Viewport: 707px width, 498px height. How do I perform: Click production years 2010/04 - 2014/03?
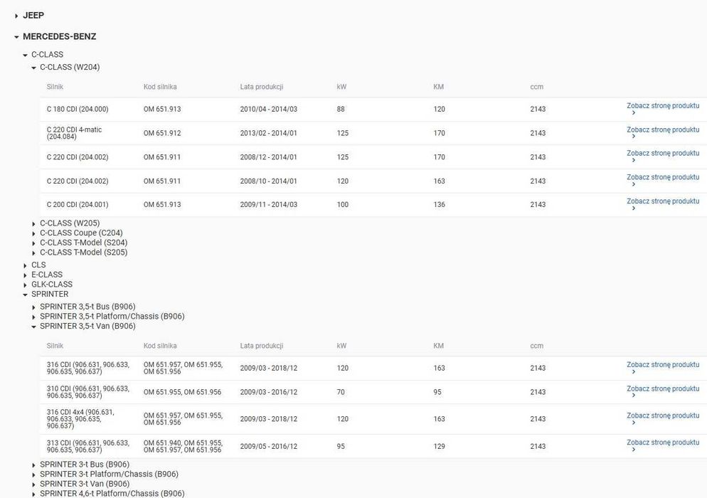click(269, 109)
